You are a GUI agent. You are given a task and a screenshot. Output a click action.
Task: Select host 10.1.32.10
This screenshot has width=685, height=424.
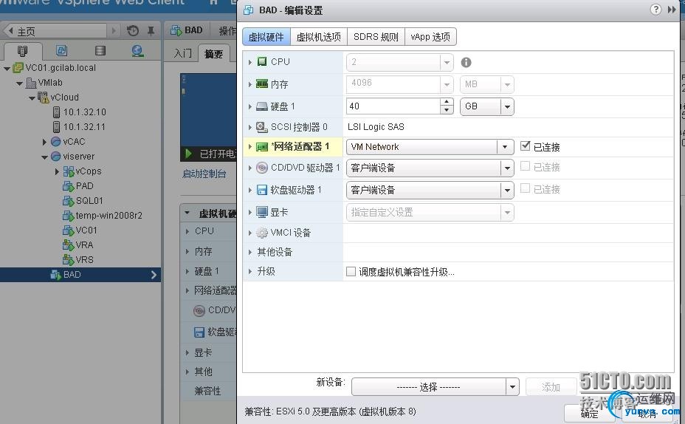84,112
